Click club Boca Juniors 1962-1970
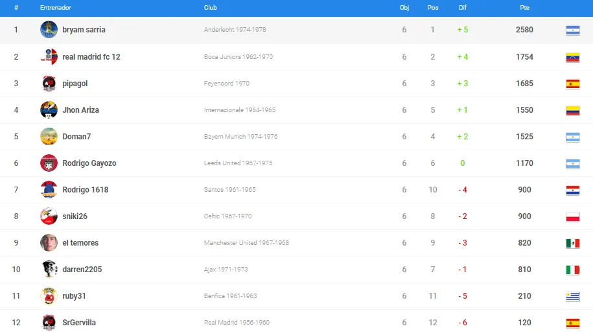The image size is (593, 335). click(238, 57)
